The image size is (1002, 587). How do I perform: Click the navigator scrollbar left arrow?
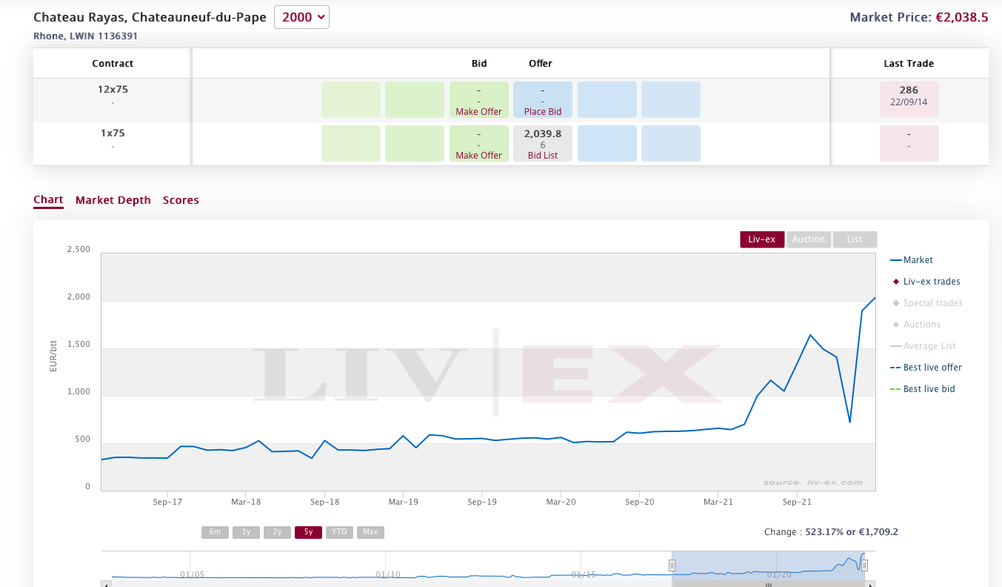pos(107,584)
